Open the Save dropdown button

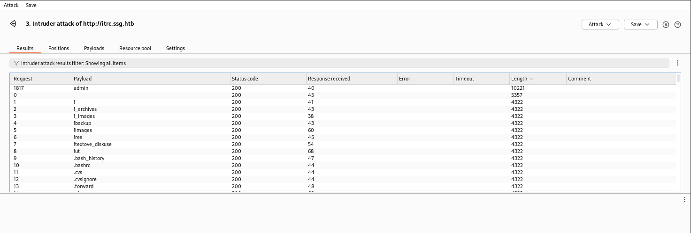point(640,24)
